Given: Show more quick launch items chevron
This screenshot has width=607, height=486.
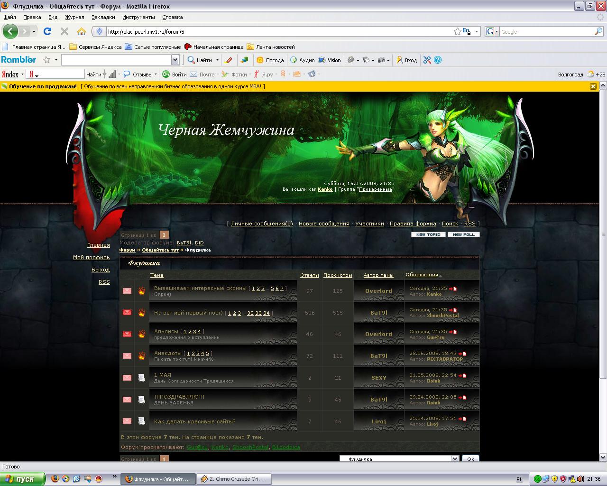Looking at the screenshot, I should pos(114,477).
